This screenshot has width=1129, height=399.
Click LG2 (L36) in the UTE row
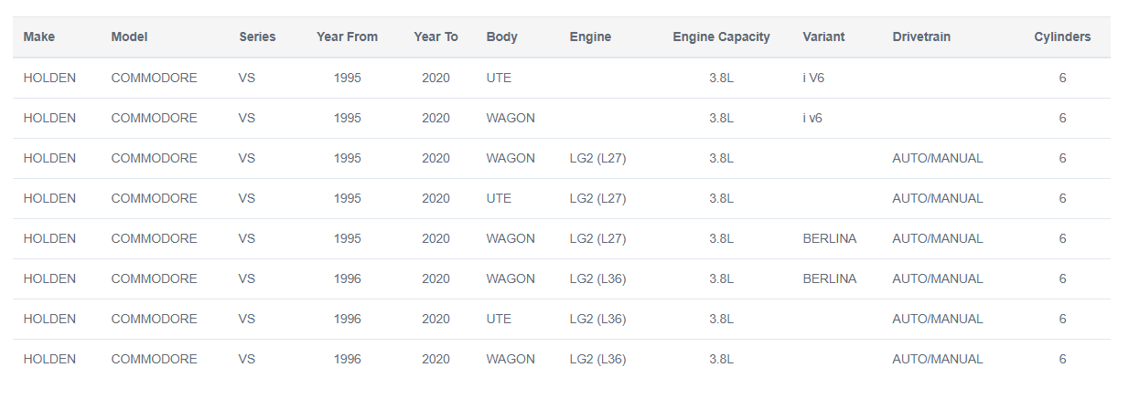(597, 320)
